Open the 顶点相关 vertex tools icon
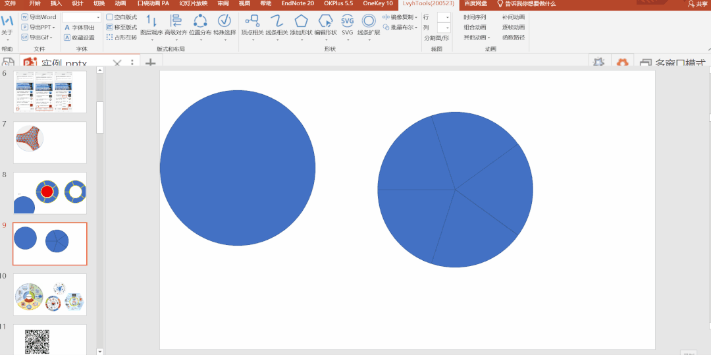Viewport: 711px width, 355px height. pos(251,22)
